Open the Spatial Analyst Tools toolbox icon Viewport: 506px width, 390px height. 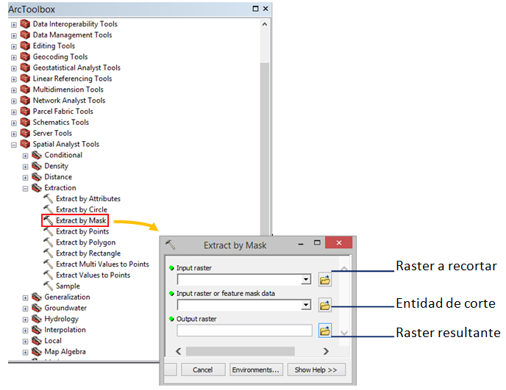pyautogui.click(x=25, y=145)
